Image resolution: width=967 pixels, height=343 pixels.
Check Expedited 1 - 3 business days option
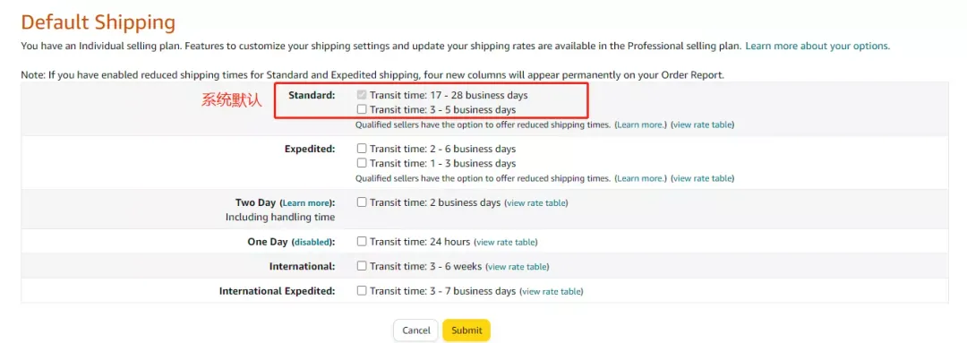pyautogui.click(x=362, y=164)
